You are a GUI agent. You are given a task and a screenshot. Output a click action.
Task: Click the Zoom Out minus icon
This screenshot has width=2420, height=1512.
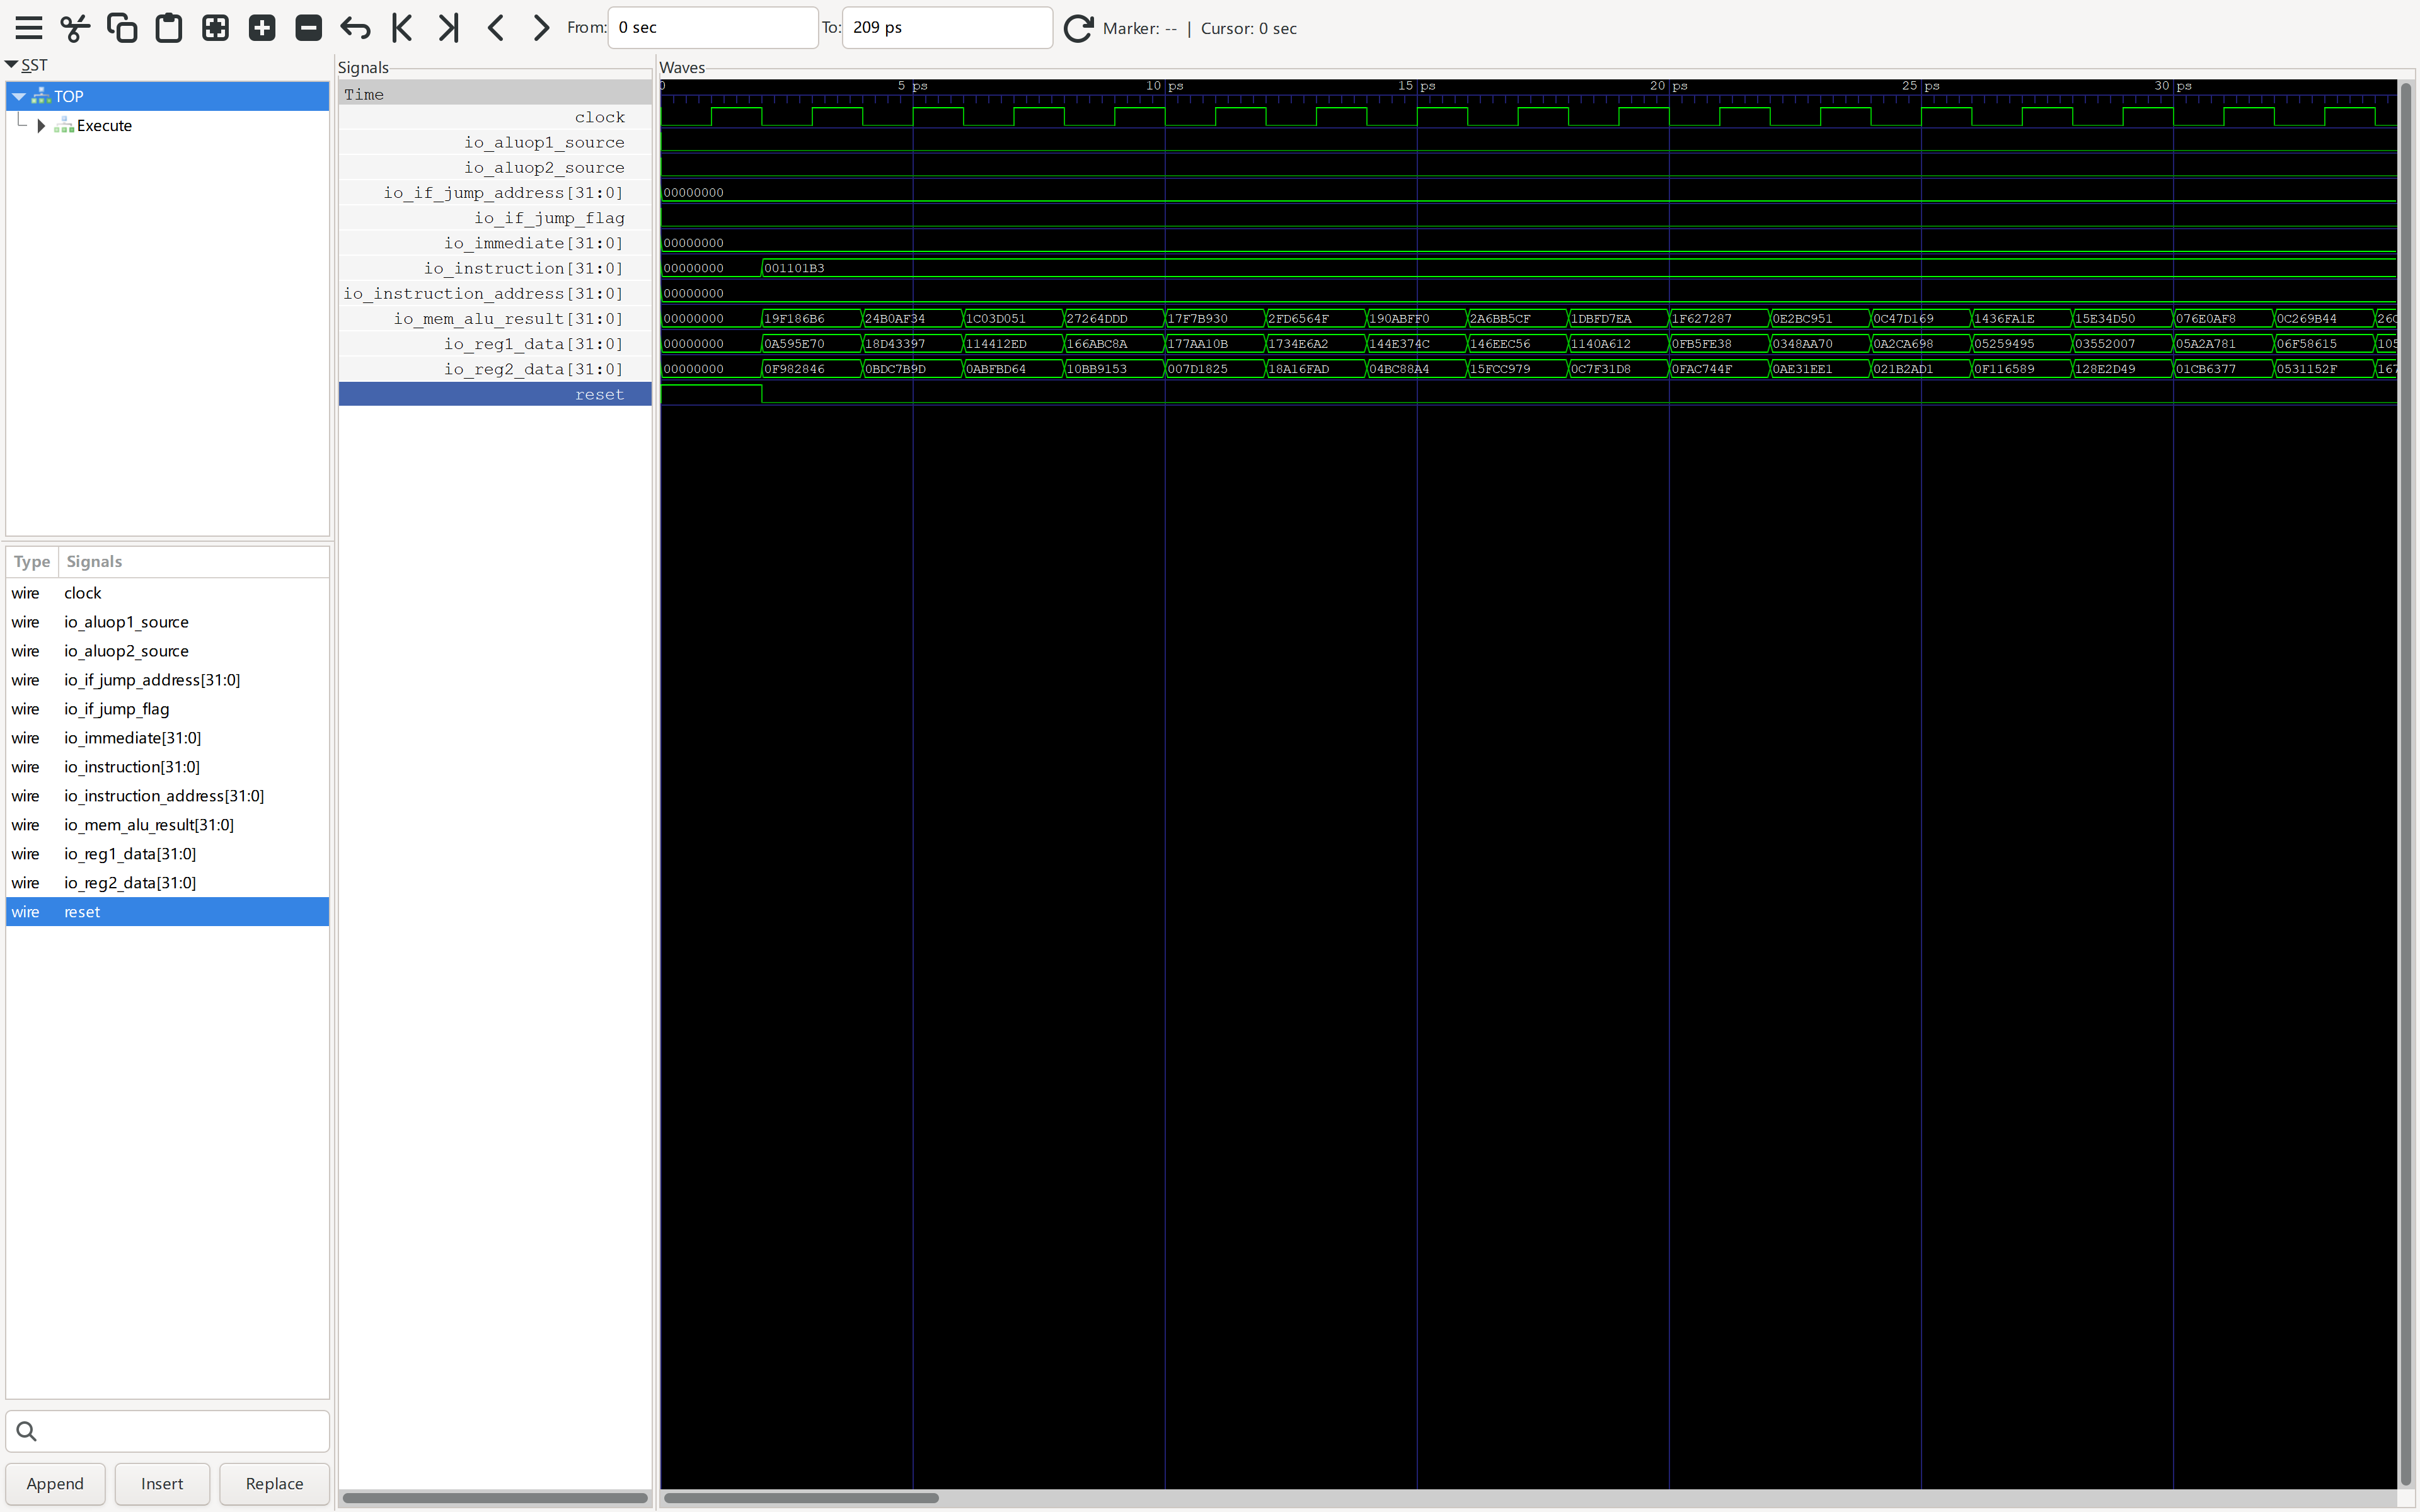(309, 28)
